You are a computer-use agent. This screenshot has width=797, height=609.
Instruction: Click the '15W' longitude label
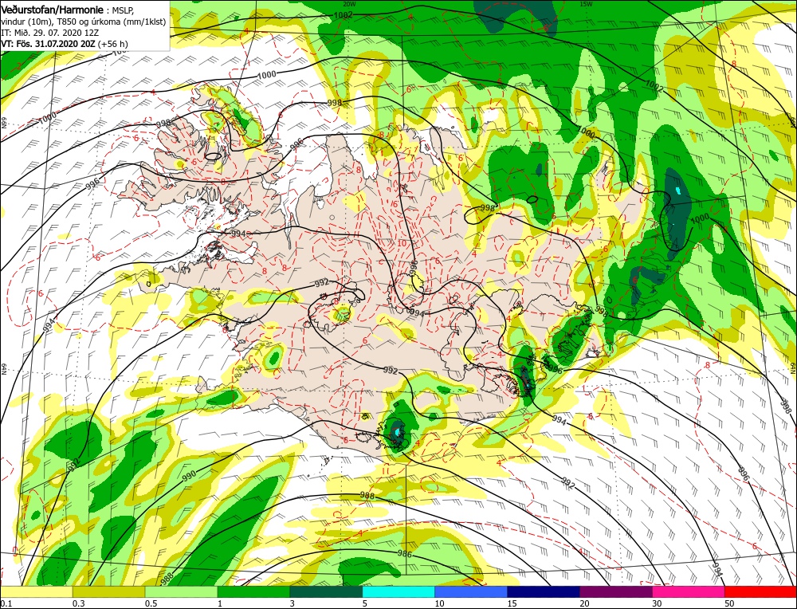(x=586, y=3)
